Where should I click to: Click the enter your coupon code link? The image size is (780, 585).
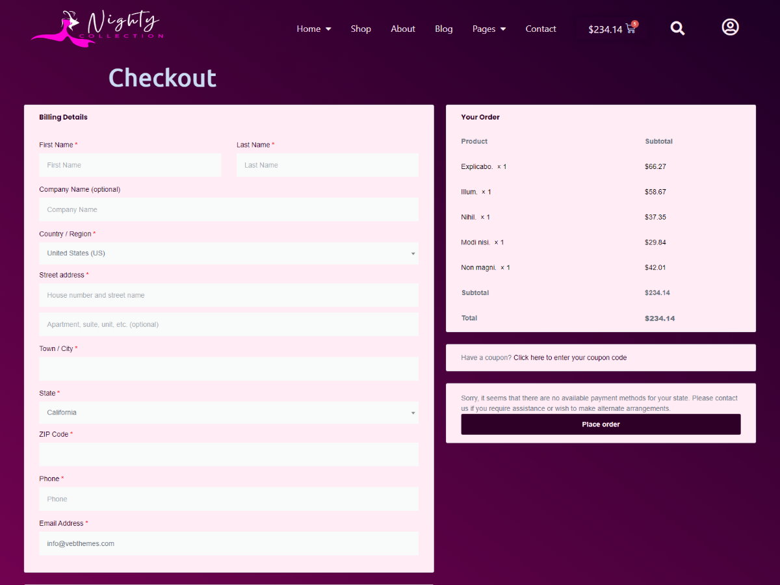[x=570, y=357]
